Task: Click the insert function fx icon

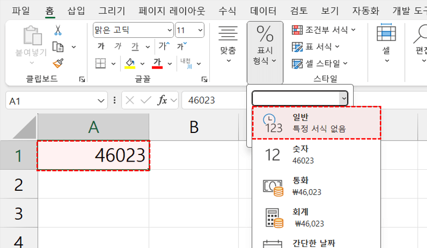Action: pyautogui.click(x=162, y=100)
